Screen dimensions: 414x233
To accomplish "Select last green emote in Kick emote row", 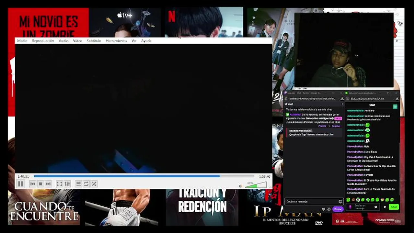I will [x=392, y=200].
